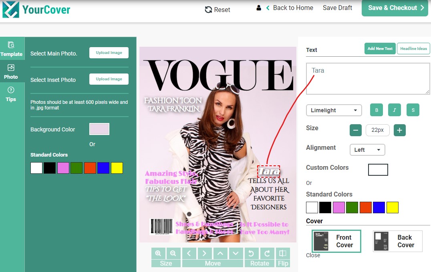The width and height of the screenshot is (431, 272).
Task: Open the Limelight font dropdown
Action: point(334,110)
